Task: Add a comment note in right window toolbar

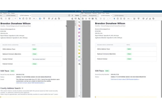Action: click(143, 19)
